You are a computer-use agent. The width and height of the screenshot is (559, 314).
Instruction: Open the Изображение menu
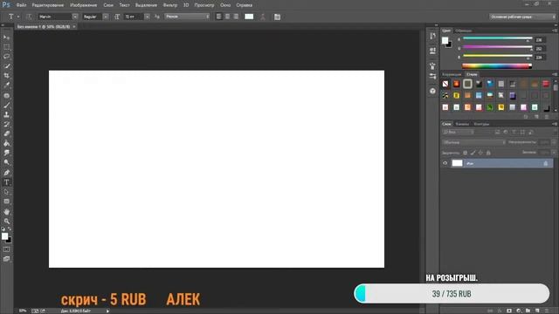tap(84, 5)
